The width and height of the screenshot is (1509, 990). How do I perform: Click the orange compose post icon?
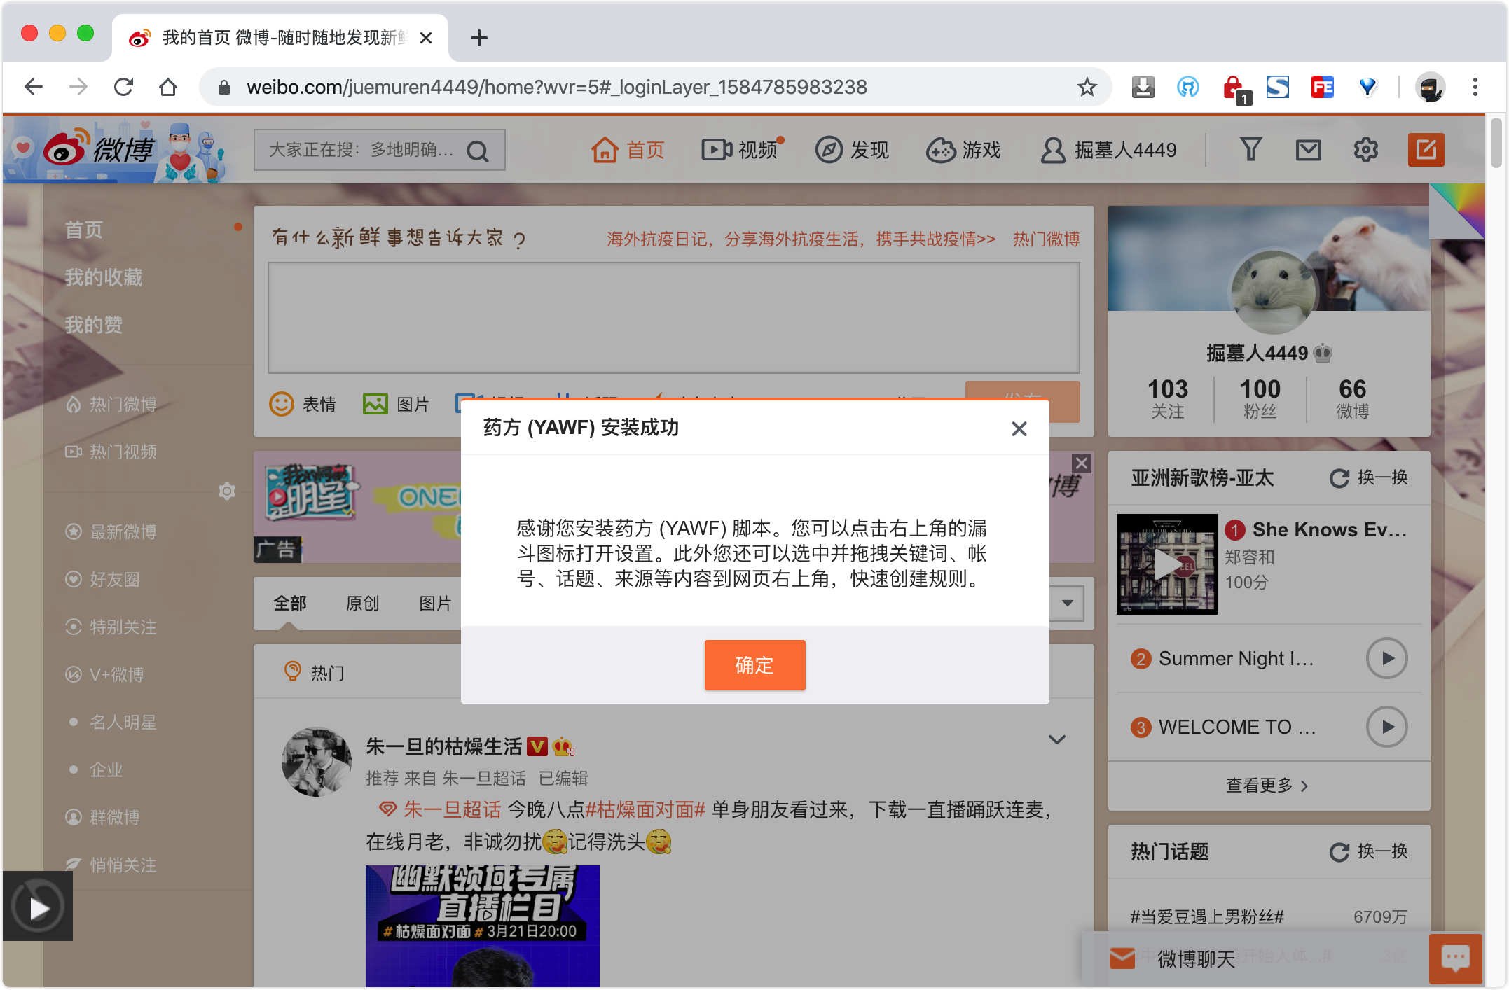coord(1426,149)
